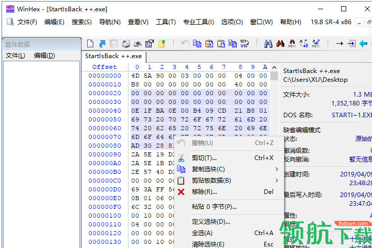Choose 全选(A) from context menu

click(x=230, y=233)
